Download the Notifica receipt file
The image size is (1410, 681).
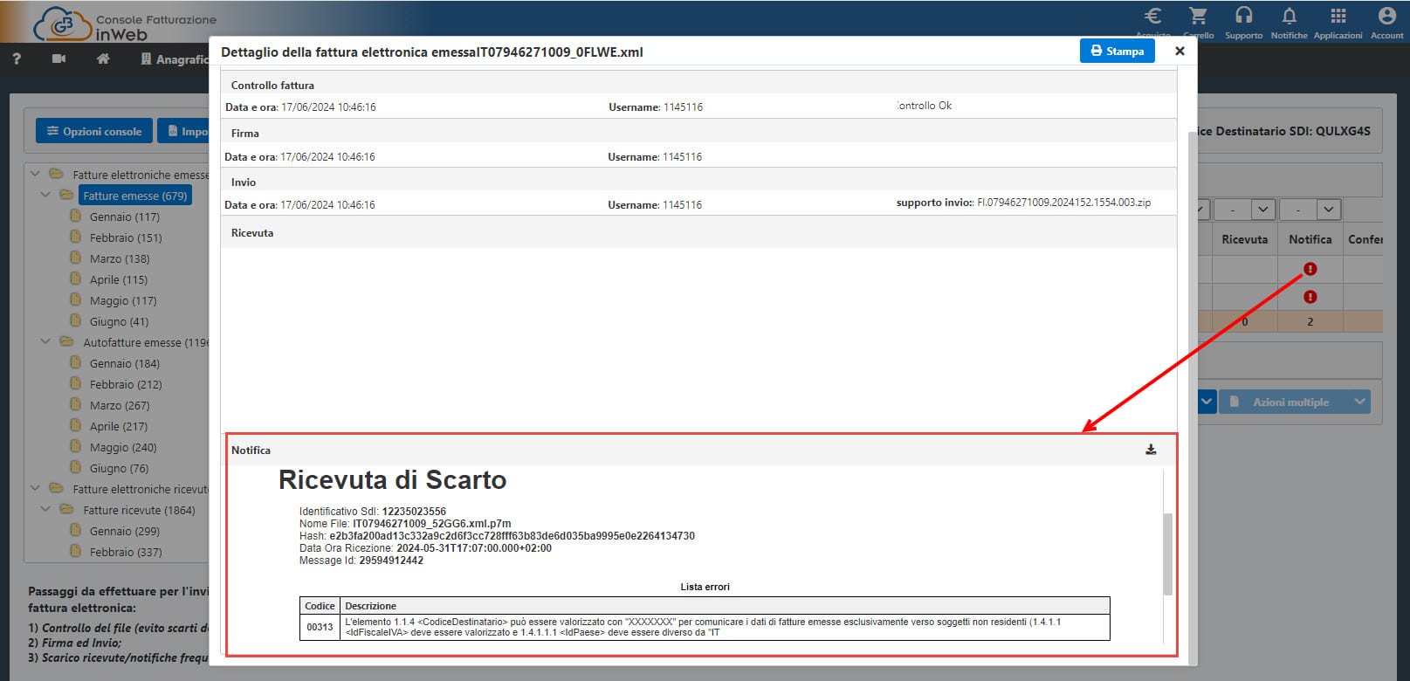click(1151, 450)
